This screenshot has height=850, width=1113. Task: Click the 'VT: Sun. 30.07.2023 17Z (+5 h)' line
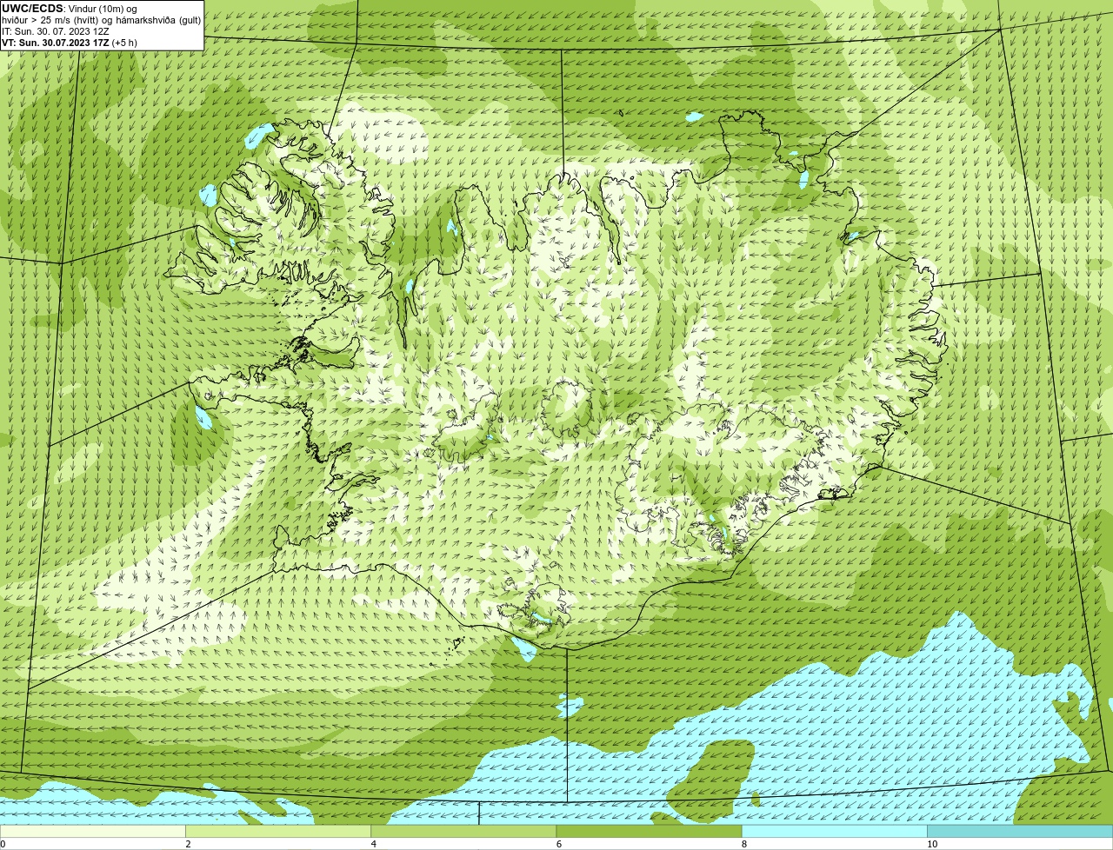coord(70,43)
